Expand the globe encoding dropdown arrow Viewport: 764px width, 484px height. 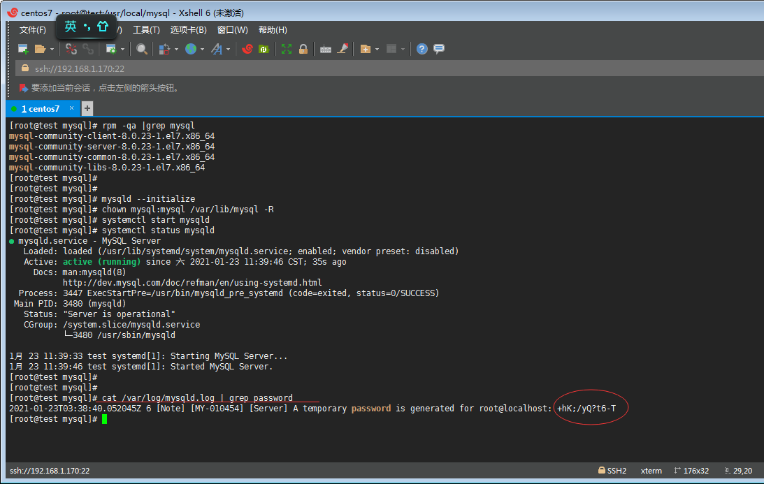point(202,50)
